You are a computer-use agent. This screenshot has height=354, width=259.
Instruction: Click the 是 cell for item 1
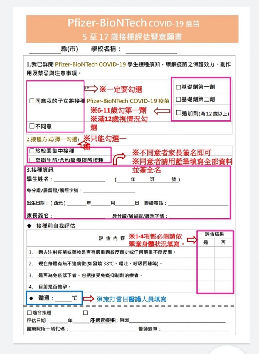tap(206, 252)
